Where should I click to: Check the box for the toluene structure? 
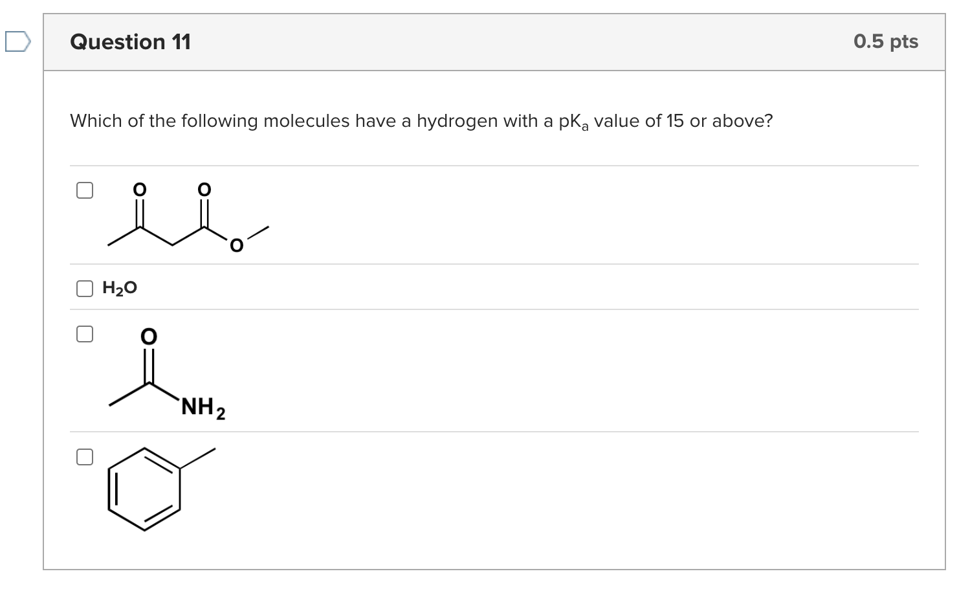[x=85, y=456]
